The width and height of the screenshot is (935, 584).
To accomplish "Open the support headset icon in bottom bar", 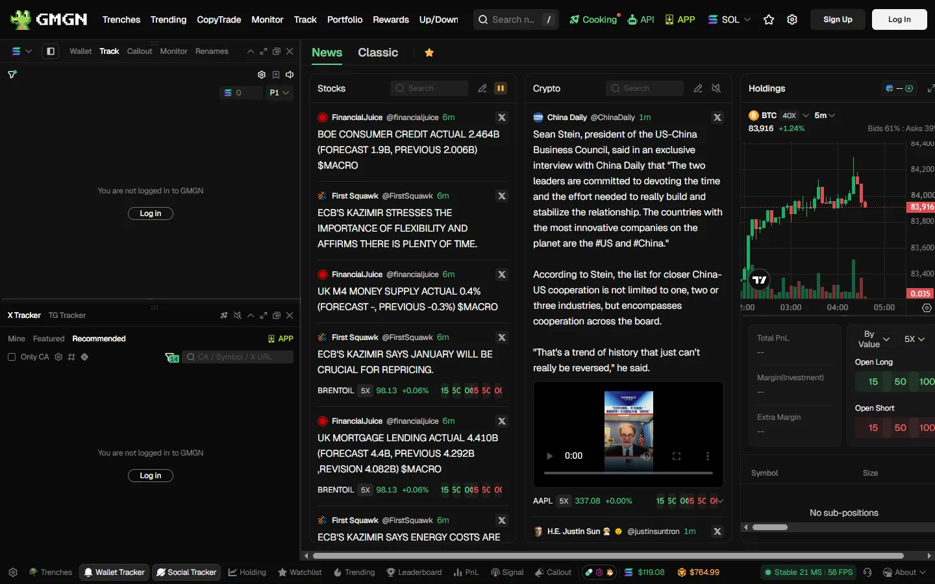I will pos(867,572).
